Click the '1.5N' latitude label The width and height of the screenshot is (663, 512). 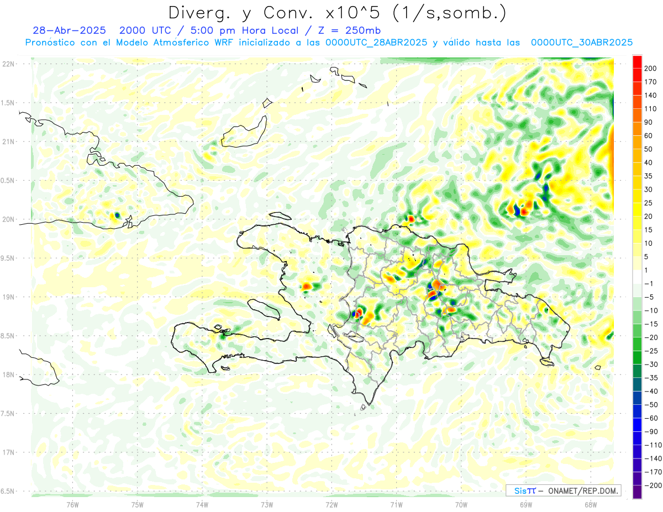click(x=8, y=103)
